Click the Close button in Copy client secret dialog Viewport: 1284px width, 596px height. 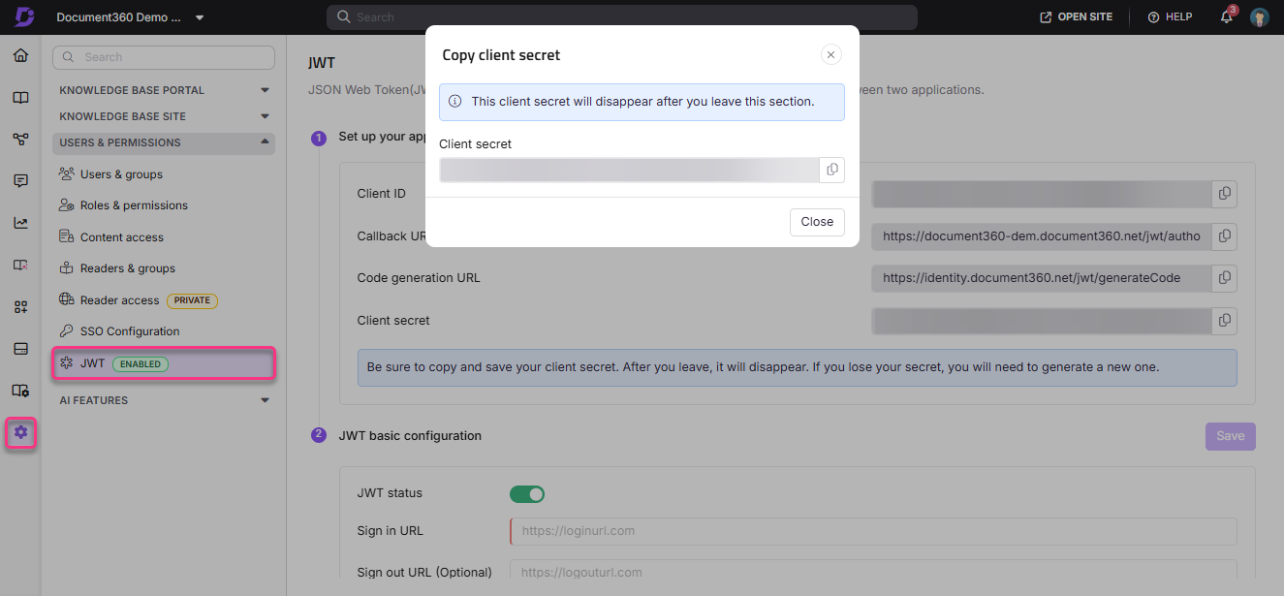point(816,222)
